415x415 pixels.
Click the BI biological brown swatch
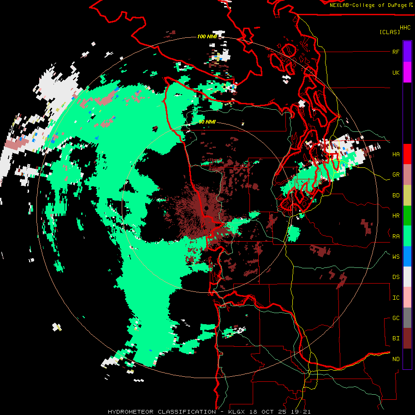(407, 338)
